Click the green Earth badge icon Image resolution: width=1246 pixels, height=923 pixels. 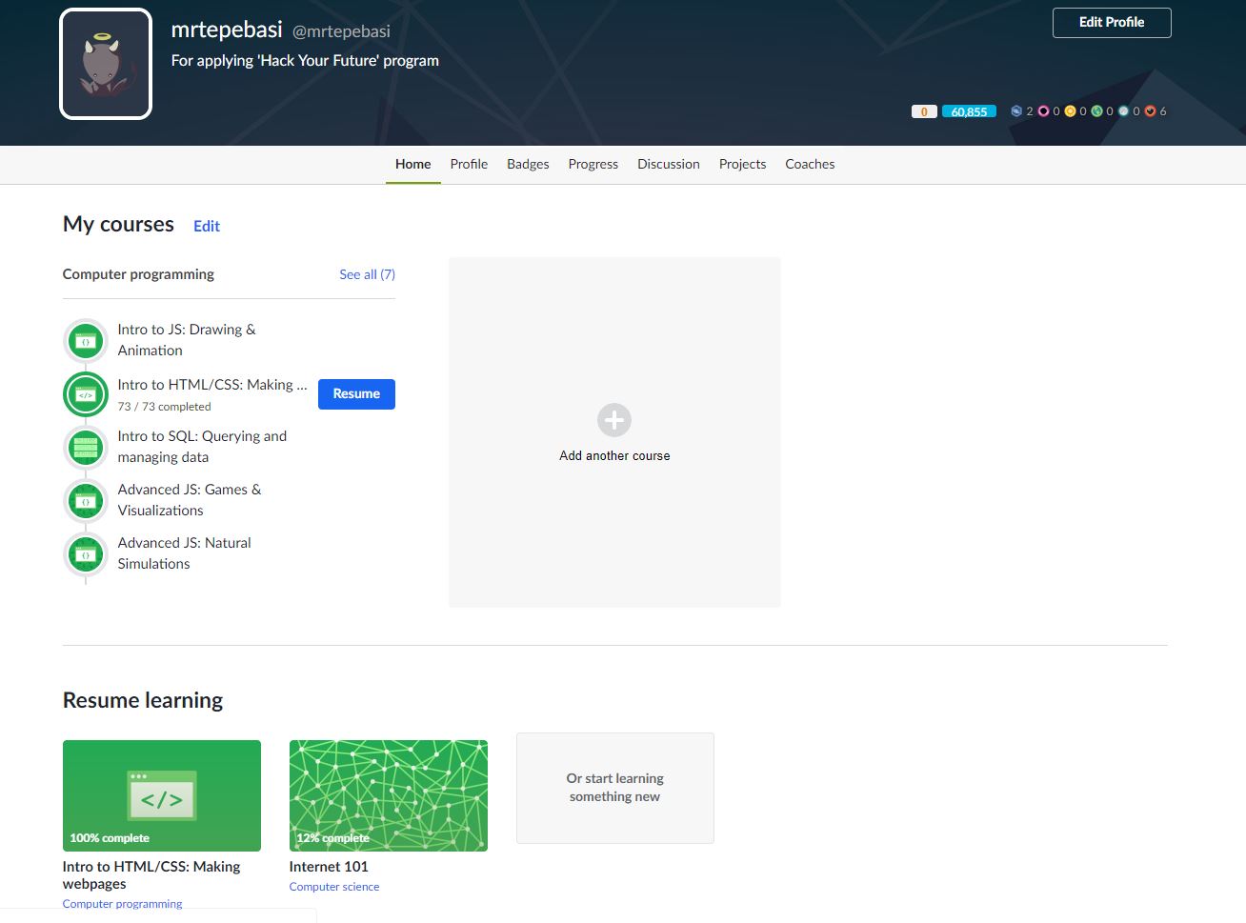(1096, 111)
